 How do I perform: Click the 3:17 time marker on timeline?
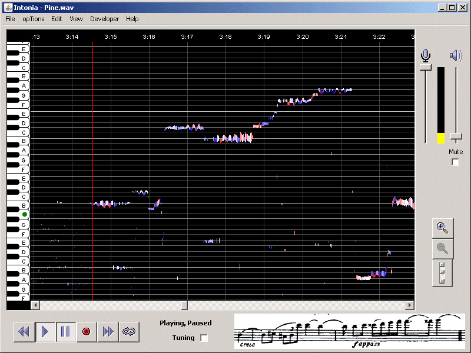pos(187,36)
